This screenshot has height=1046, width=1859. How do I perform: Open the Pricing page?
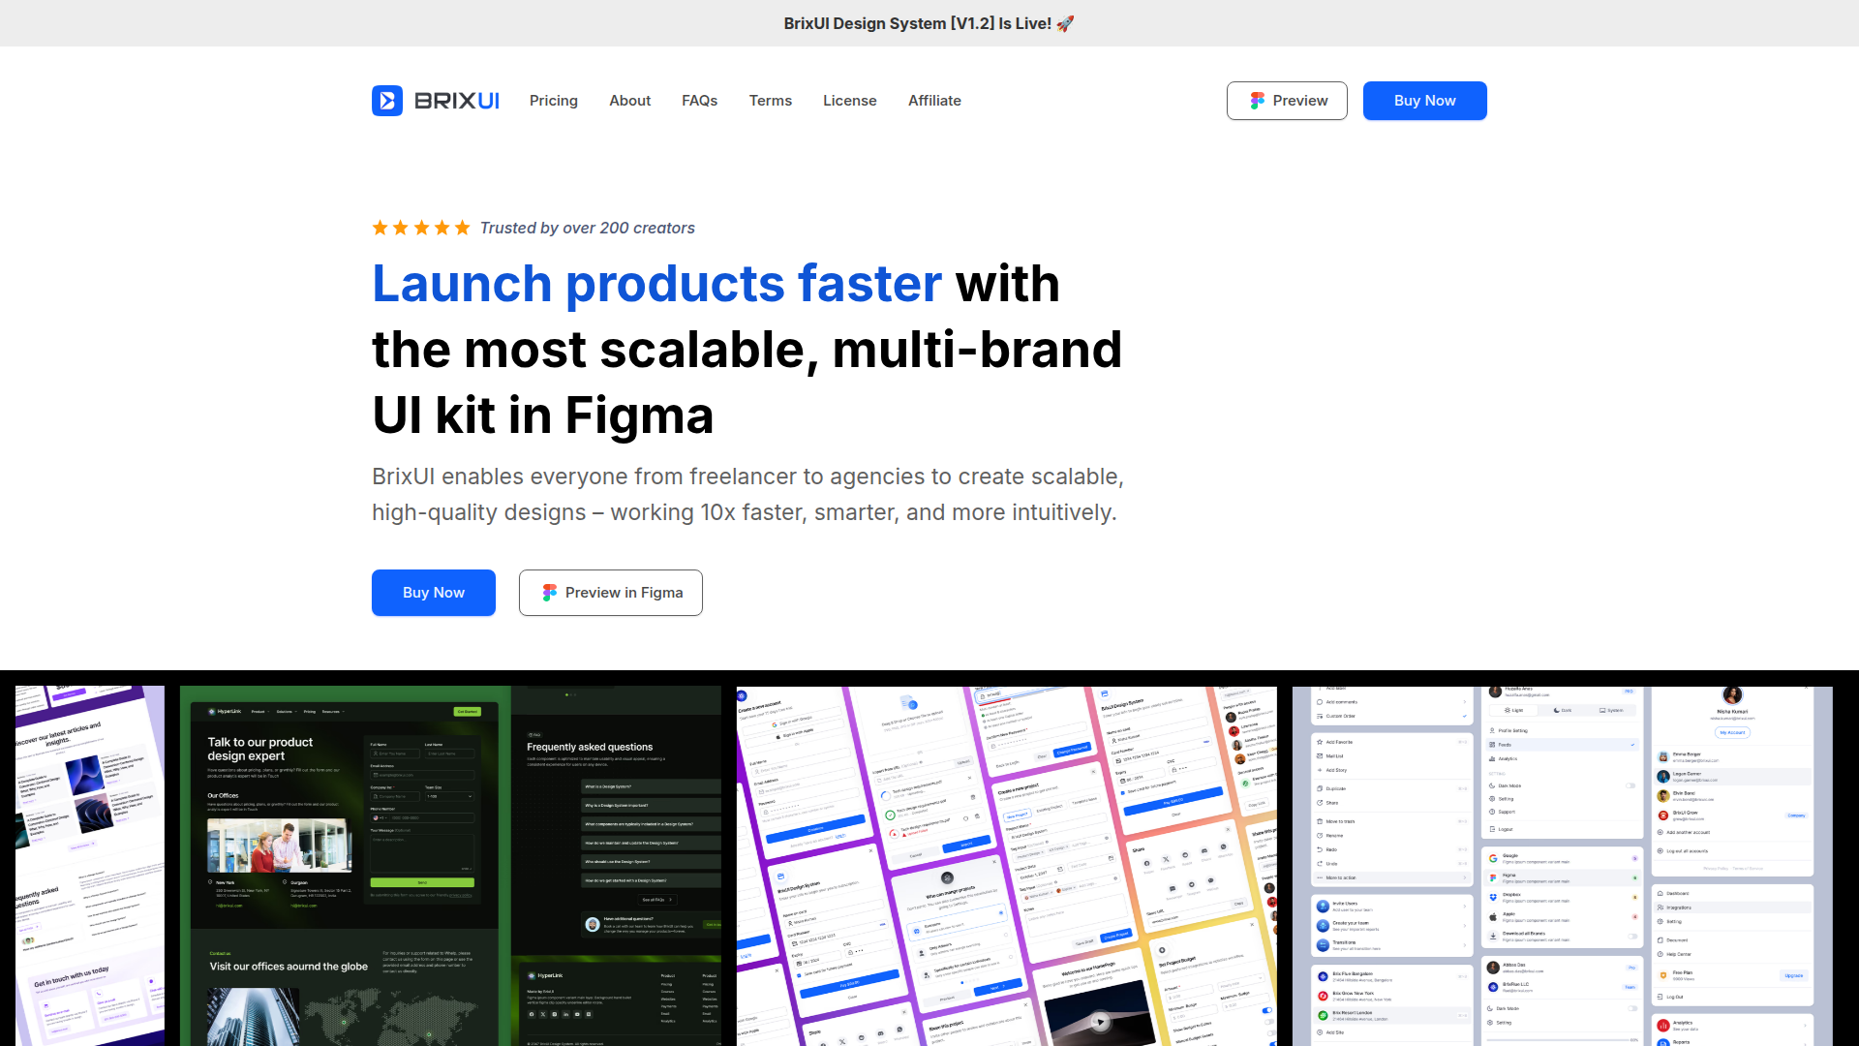554,101
